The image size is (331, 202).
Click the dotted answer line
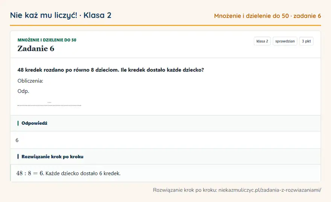pyautogui.click(x=49, y=104)
